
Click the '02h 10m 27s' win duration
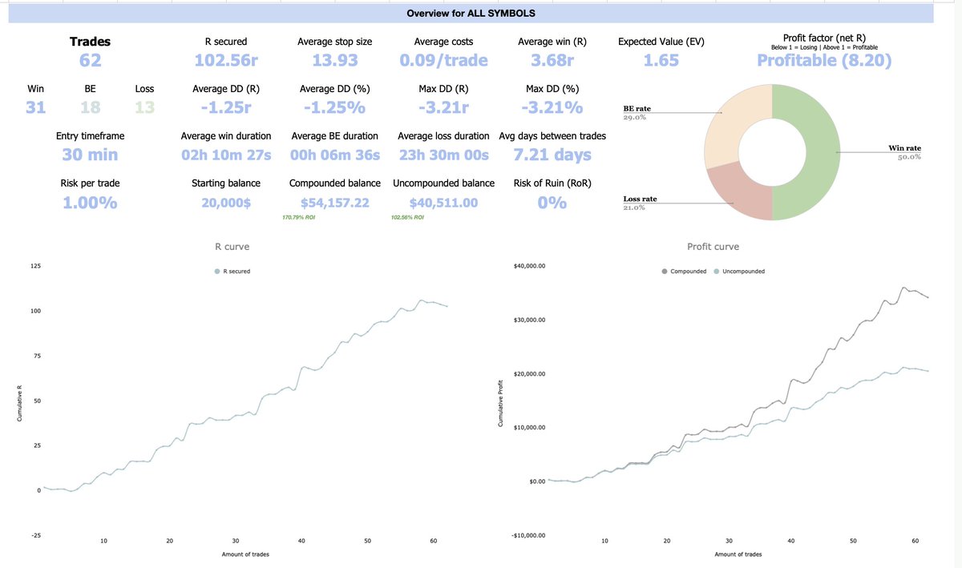tap(226, 155)
